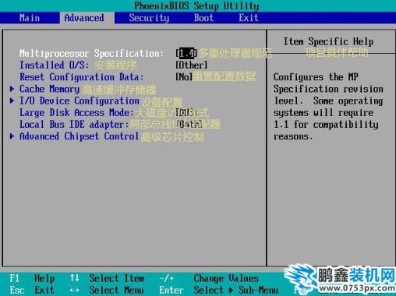Open the Main menu tab
Viewport: 396px width, 296px height.
(30, 18)
